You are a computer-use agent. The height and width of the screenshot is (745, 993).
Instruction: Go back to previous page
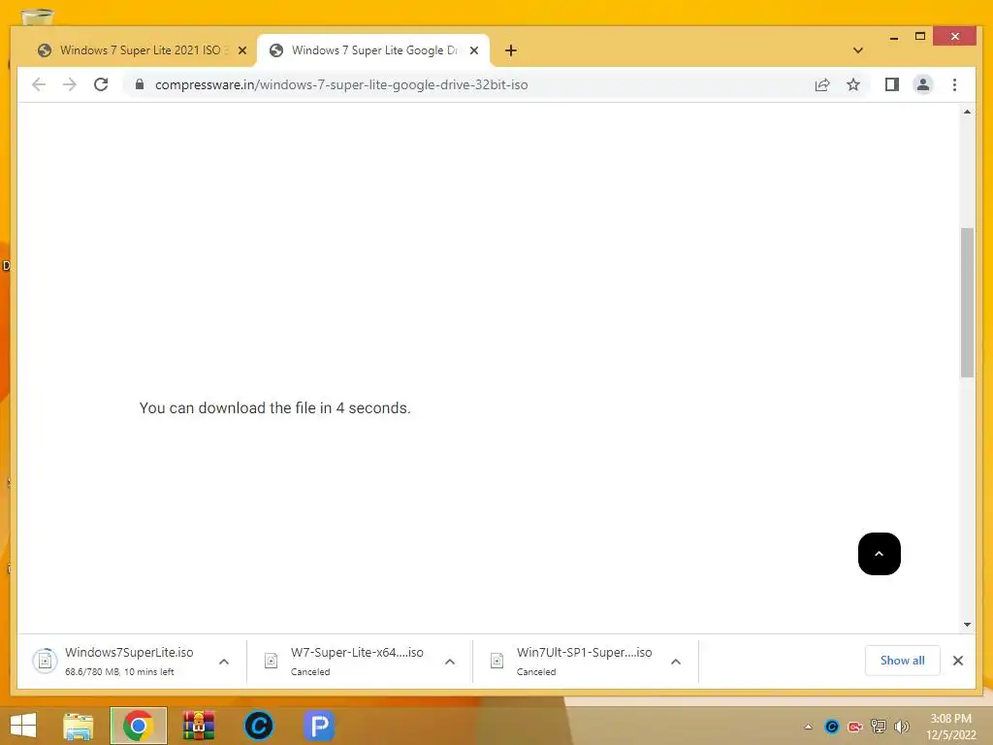pyautogui.click(x=39, y=84)
